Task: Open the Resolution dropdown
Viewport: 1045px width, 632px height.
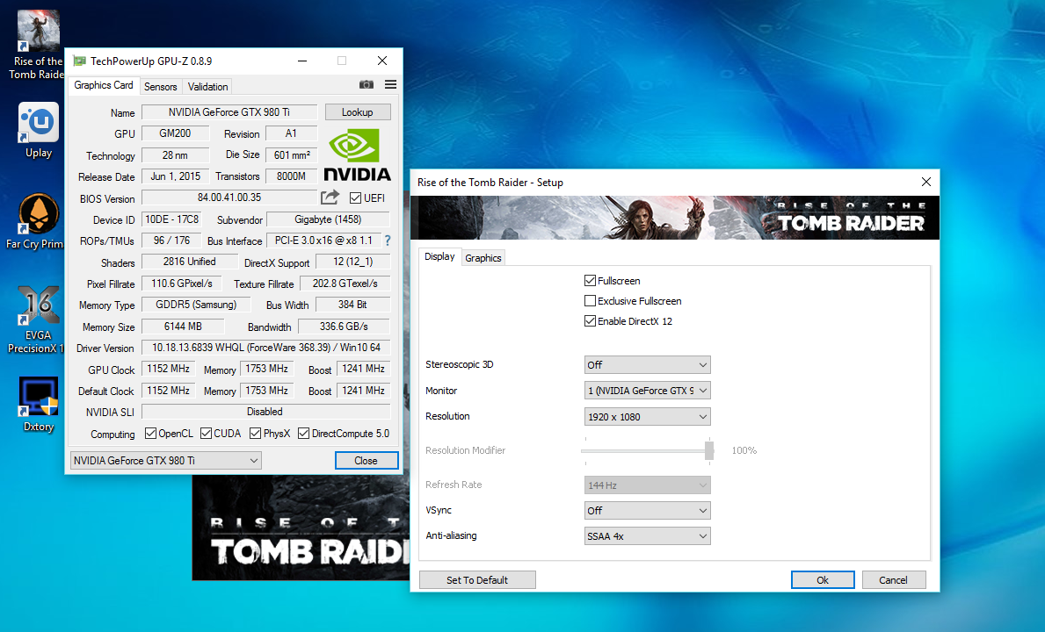Action: [647, 416]
